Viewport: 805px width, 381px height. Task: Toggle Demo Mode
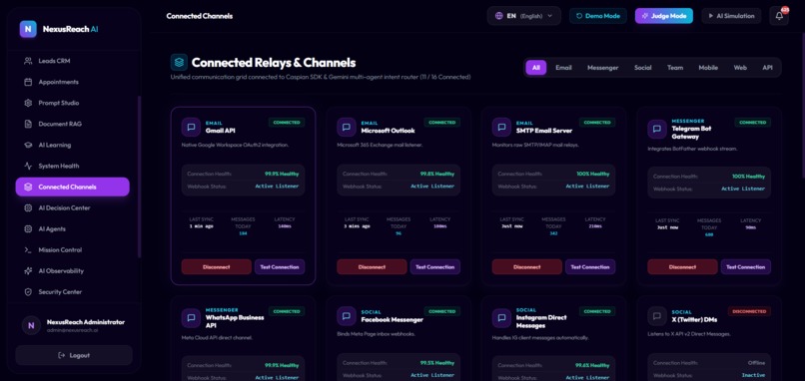(597, 16)
